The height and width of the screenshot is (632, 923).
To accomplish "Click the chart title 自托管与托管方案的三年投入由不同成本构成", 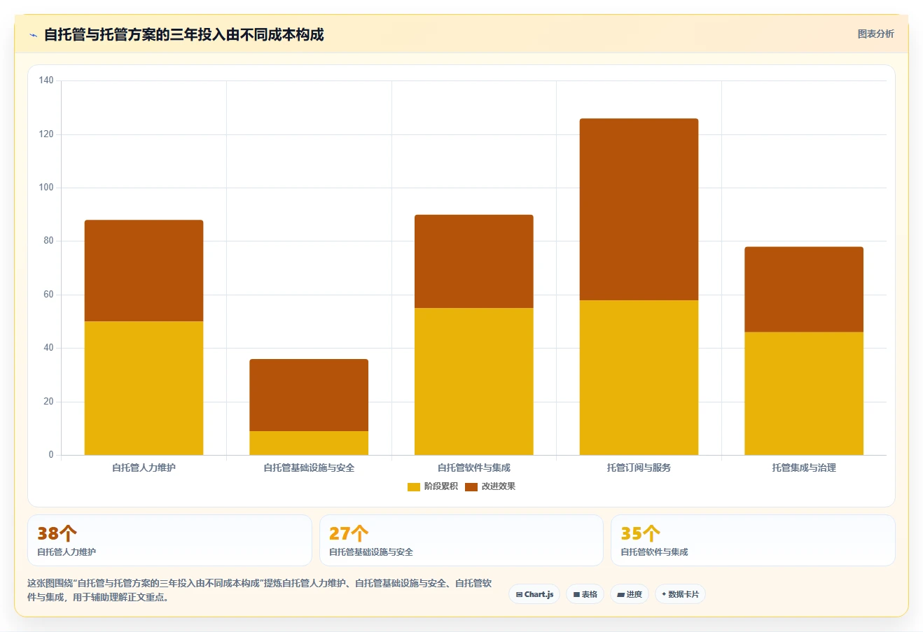I will click(x=184, y=35).
